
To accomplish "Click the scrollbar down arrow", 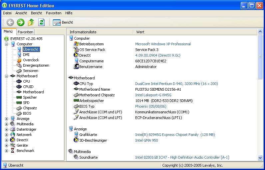I will 260,158.
